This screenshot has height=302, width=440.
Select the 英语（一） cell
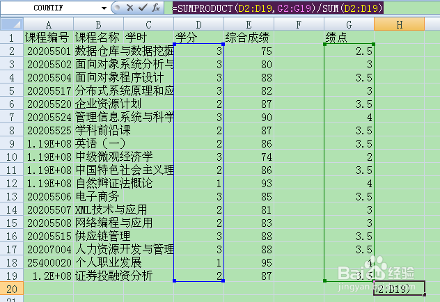98,143
